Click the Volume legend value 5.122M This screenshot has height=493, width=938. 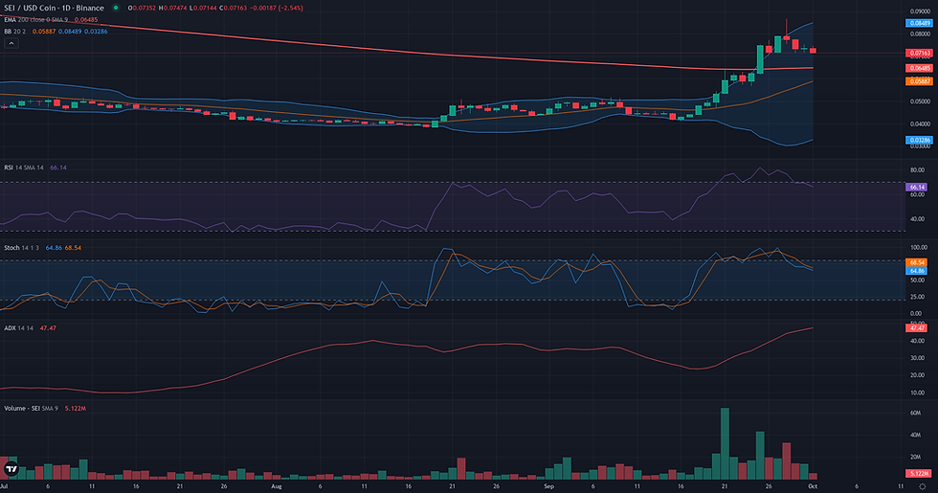pos(76,408)
